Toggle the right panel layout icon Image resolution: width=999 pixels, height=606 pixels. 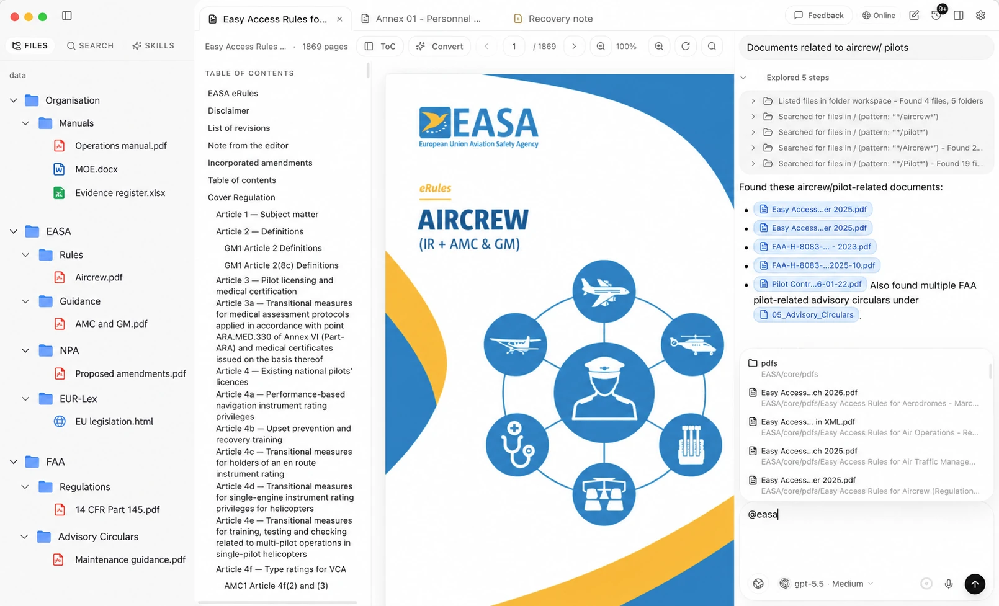click(959, 15)
